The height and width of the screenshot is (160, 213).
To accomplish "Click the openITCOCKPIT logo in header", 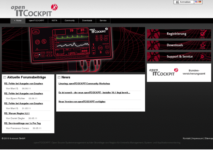I will point(34,10).
